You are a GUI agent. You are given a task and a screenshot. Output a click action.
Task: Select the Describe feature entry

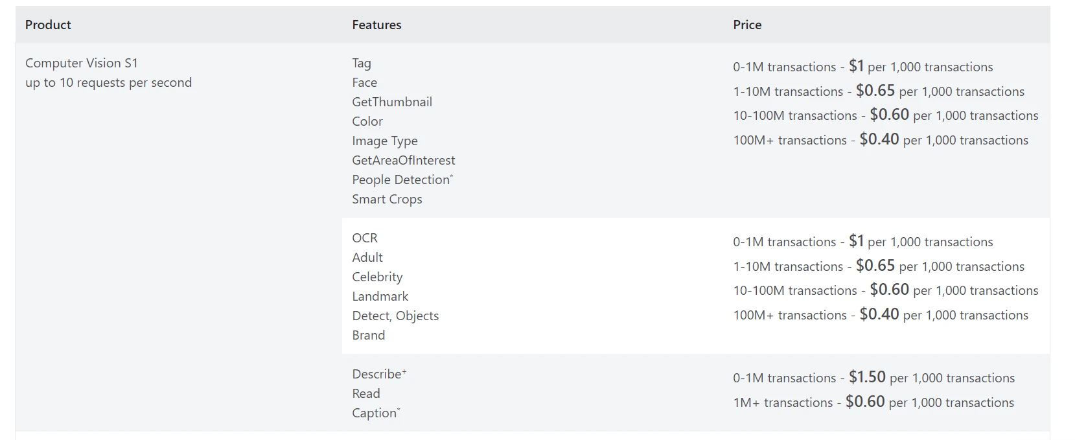click(x=377, y=374)
